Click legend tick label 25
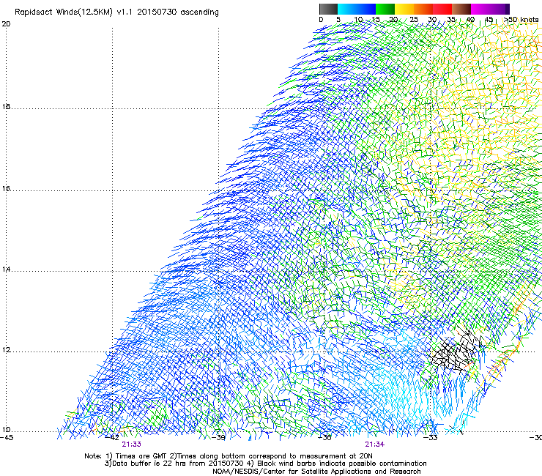Screen dimensions: 542x476 tap(414, 20)
